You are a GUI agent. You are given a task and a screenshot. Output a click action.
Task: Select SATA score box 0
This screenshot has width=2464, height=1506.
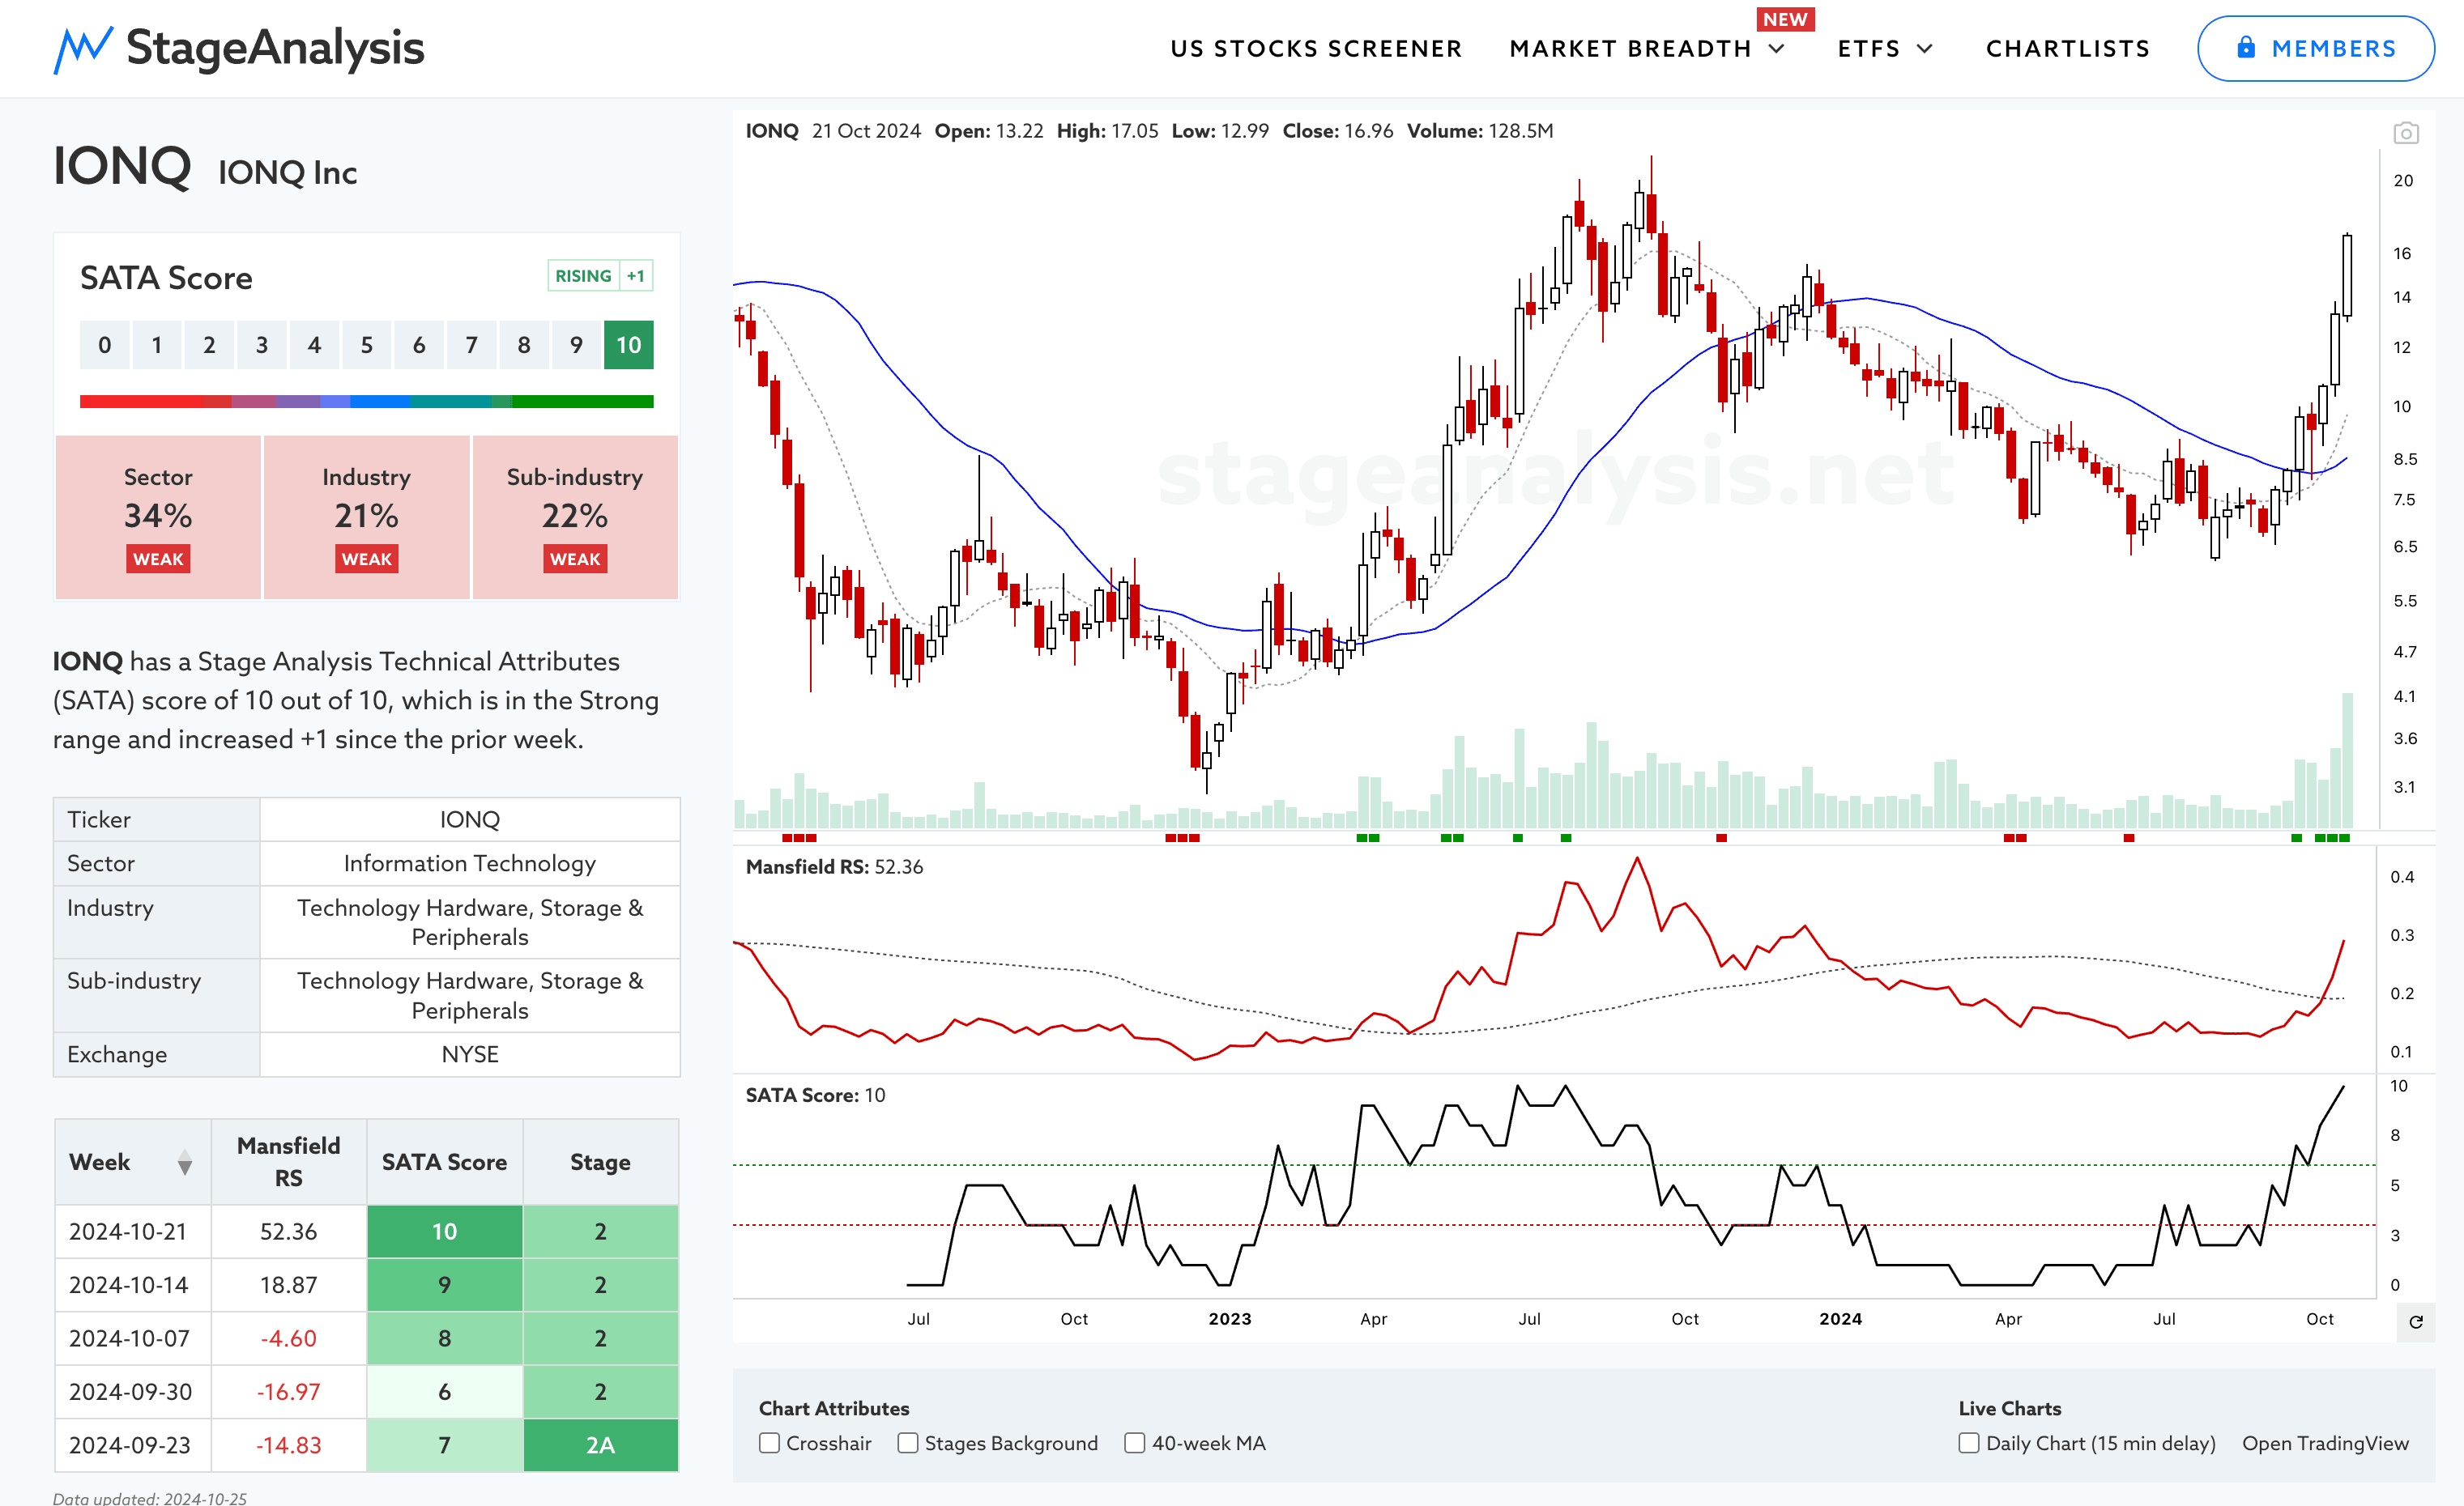(x=105, y=345)
